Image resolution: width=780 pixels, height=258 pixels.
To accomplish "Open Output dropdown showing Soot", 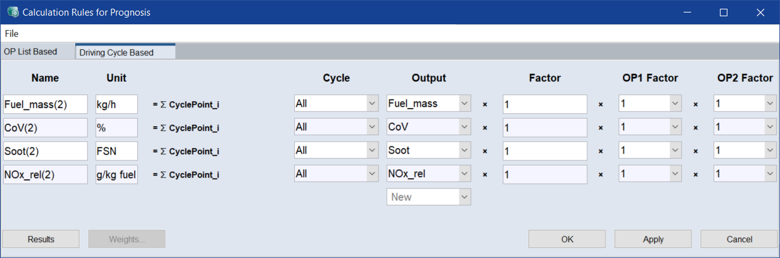I will coord(429,151).
